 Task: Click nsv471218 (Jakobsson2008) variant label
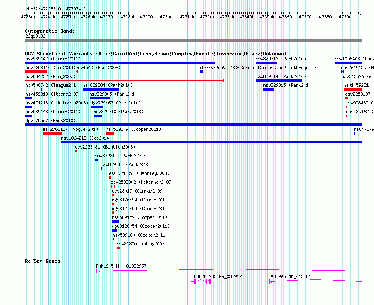pyautogui.click(x=57, y=103)
